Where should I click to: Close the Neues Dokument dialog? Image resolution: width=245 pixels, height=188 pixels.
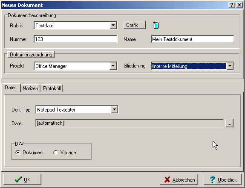tap(239, 5)
